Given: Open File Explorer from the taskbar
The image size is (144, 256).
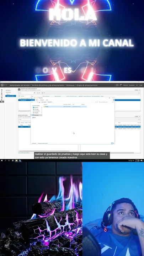Looking at the screenshot, I should point(16,161).
